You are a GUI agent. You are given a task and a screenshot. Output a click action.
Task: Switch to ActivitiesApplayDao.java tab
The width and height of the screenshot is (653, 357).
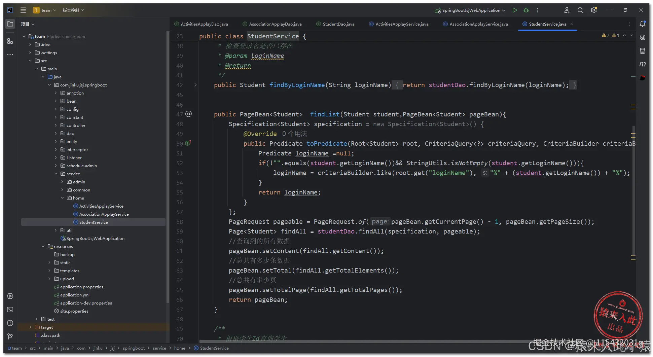coord(201,24)
